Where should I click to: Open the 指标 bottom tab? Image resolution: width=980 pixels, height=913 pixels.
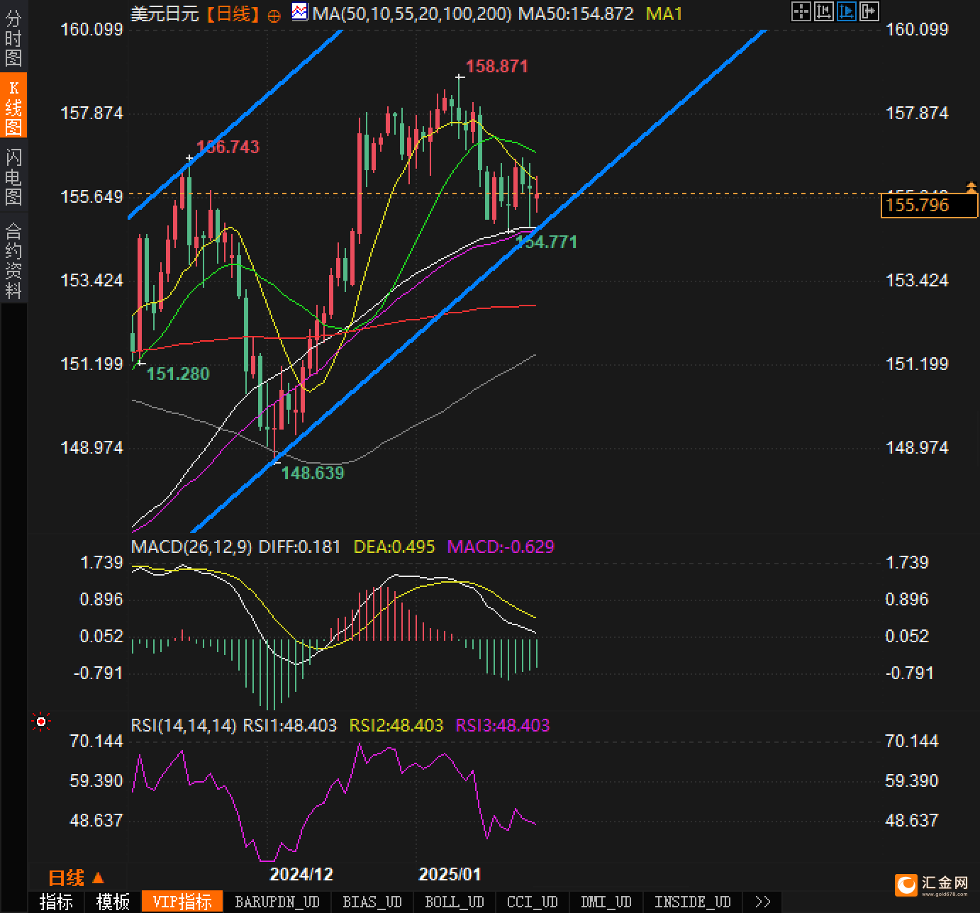[56, 902]
